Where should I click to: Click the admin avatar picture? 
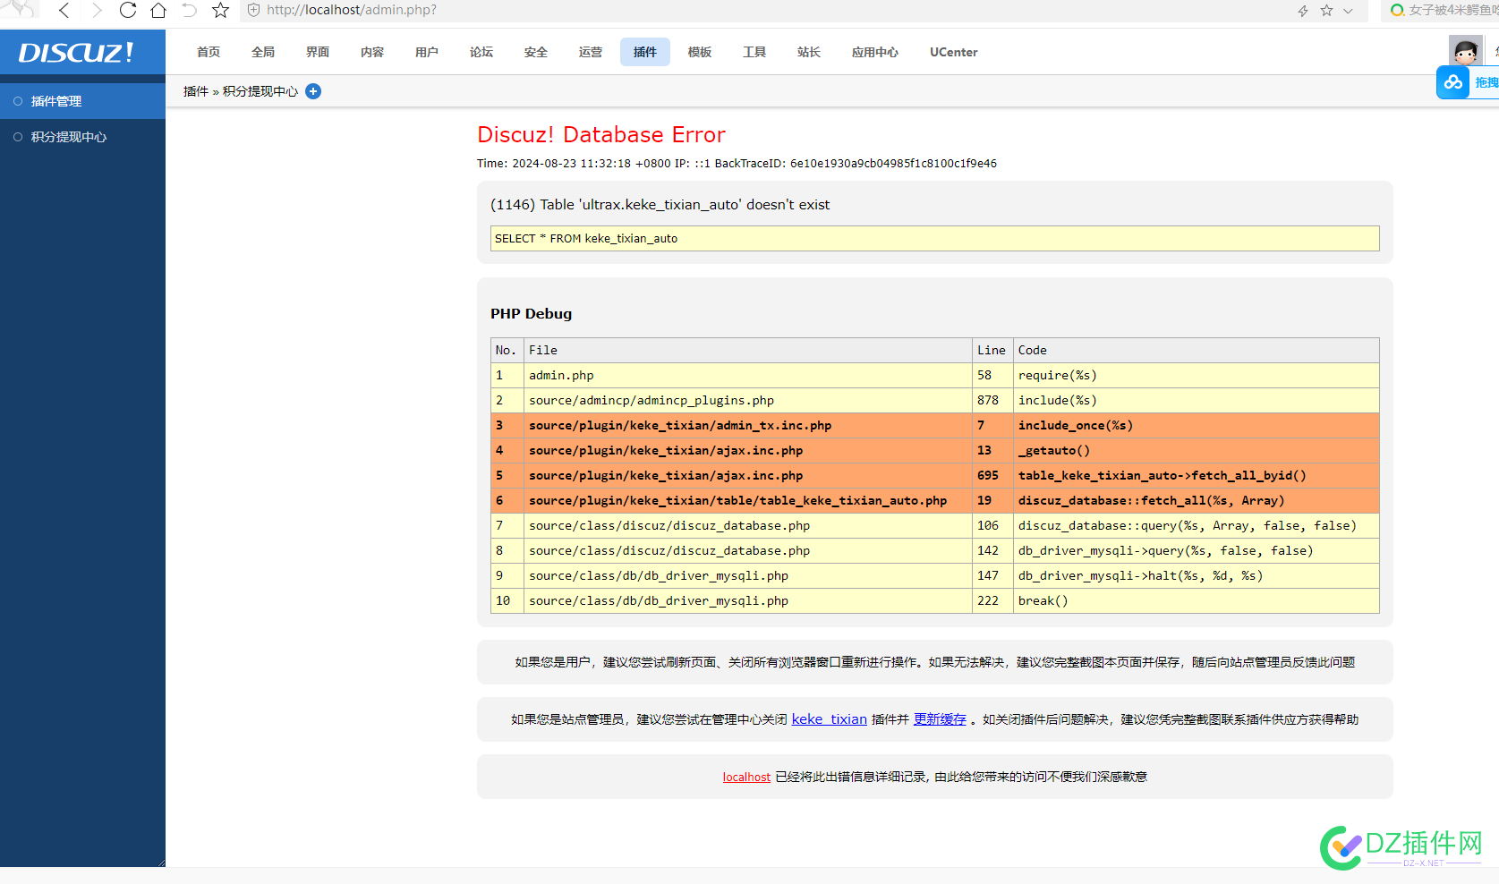coord(1466,51)
